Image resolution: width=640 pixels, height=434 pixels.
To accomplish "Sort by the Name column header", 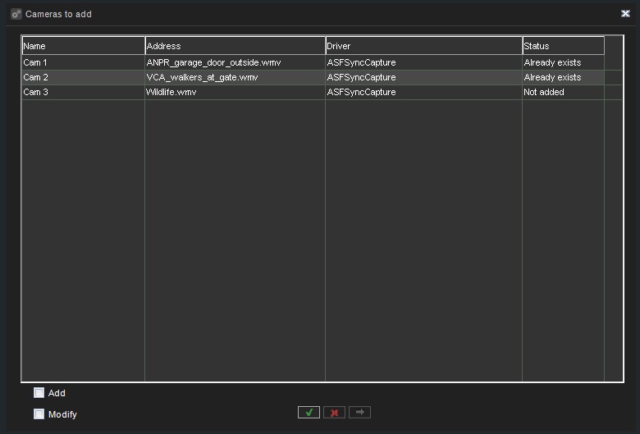I will pyautogui.click(x=83, y=46).
